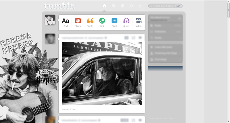Screen dimensions: 230x123
Task: Create a new Audio post
Action: [x=126, y=23]
